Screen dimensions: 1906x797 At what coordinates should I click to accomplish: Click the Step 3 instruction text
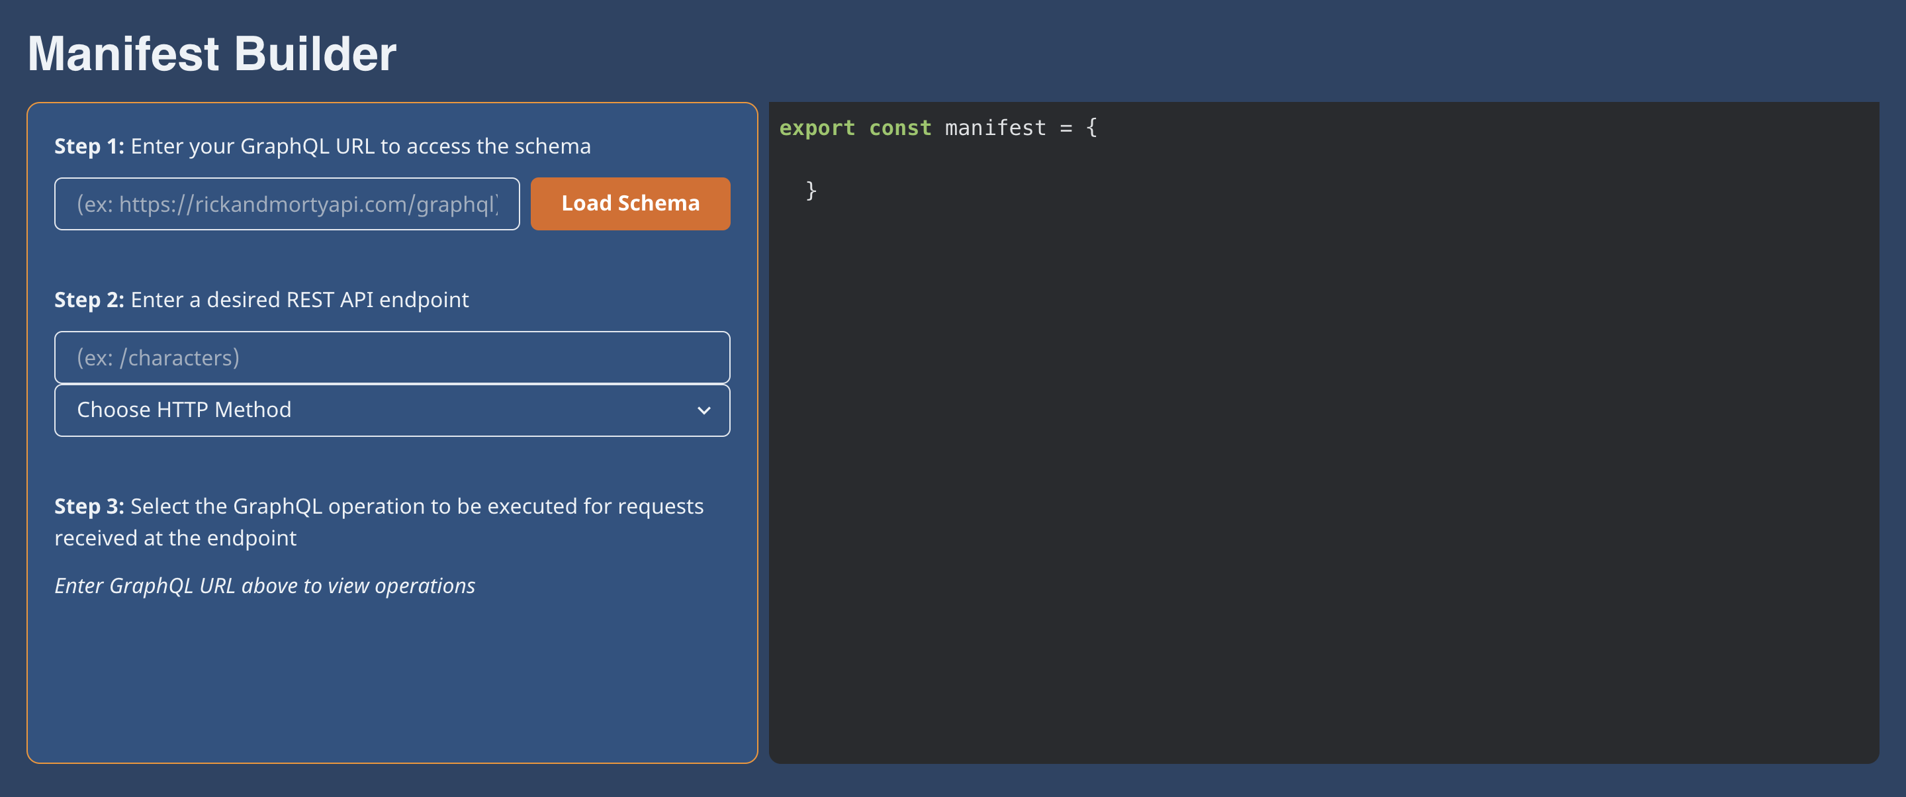[379, 522]
